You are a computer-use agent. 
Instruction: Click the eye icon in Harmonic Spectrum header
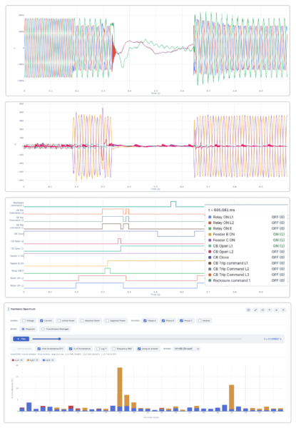tap(248, 310)
